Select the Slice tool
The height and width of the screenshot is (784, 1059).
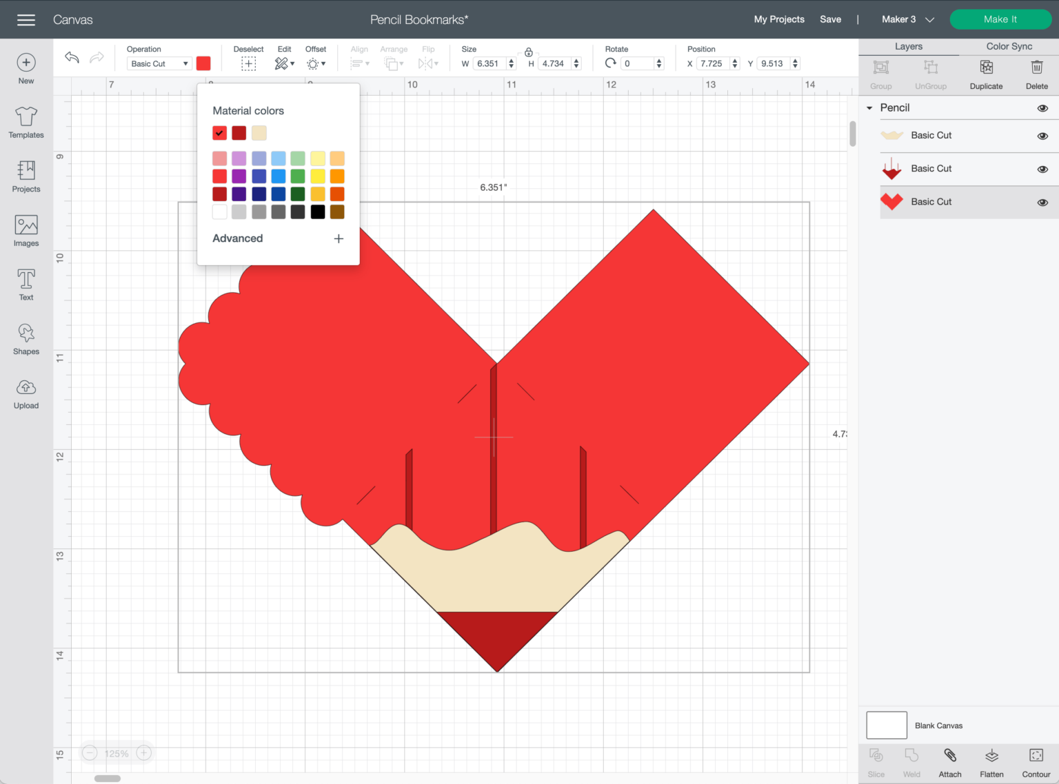point(876,761)
